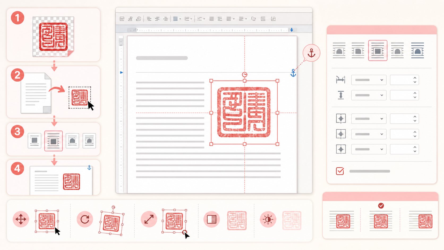The image size is (444, 250).
Task: Click the plain lines icon right of the folder icon
Action: coord(263,19)
